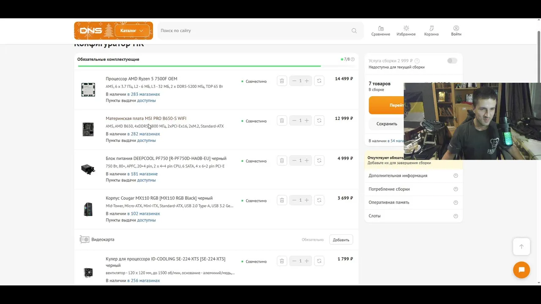The height and width of the screenshot is (304, 541).
Task: Click the orange Перейти button
Action: [x=386, y=105]
